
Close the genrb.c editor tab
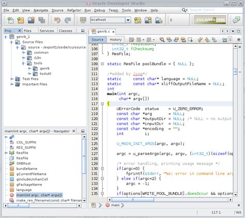pyautogui.click(x=113, y=32)
